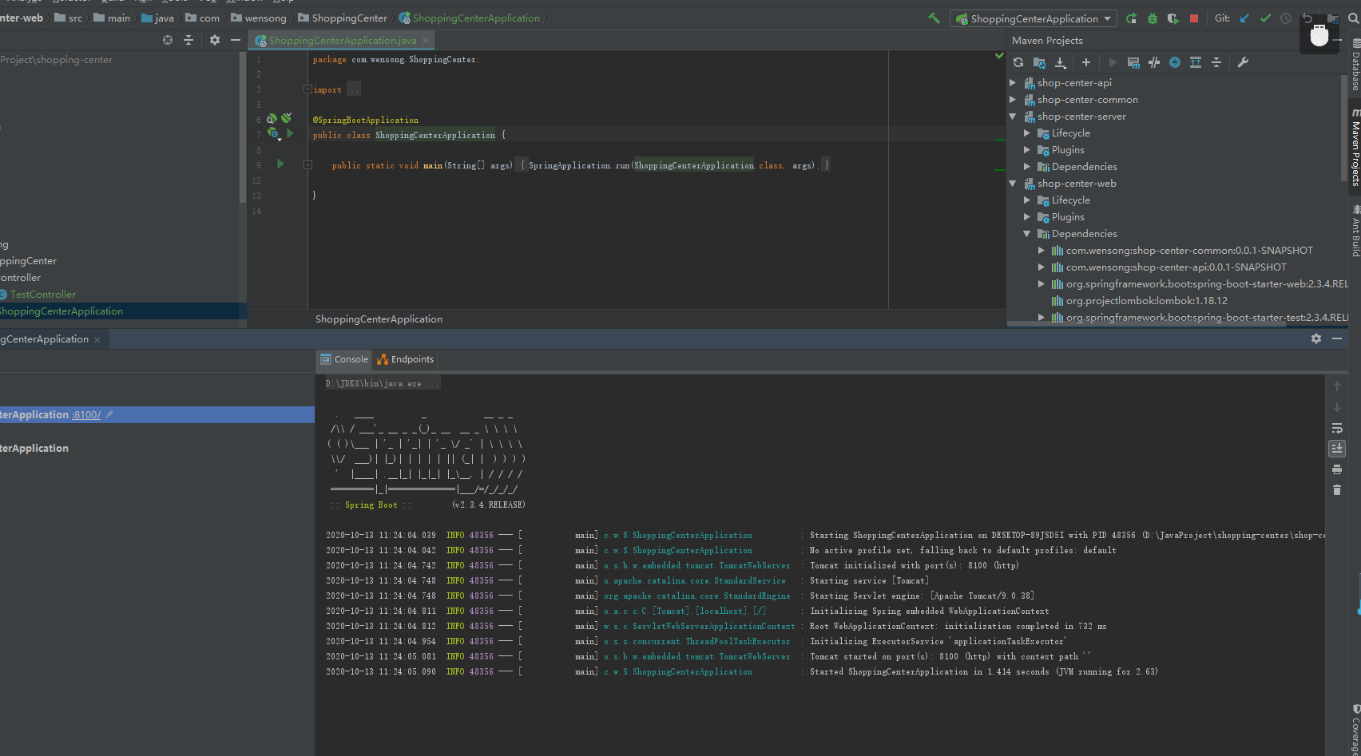Viewport: 1361px width, 756px height.
Task: Open the Ant Build side tab
Action: coord(1355,232)
